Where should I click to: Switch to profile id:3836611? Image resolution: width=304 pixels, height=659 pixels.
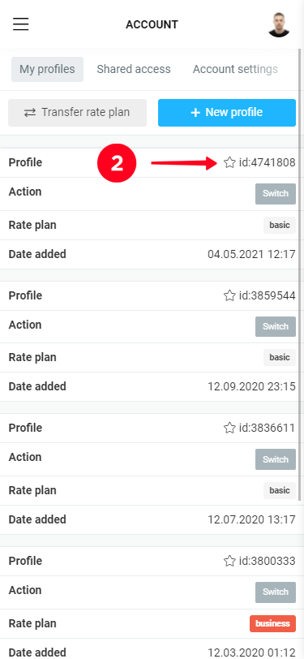point(276,459)
